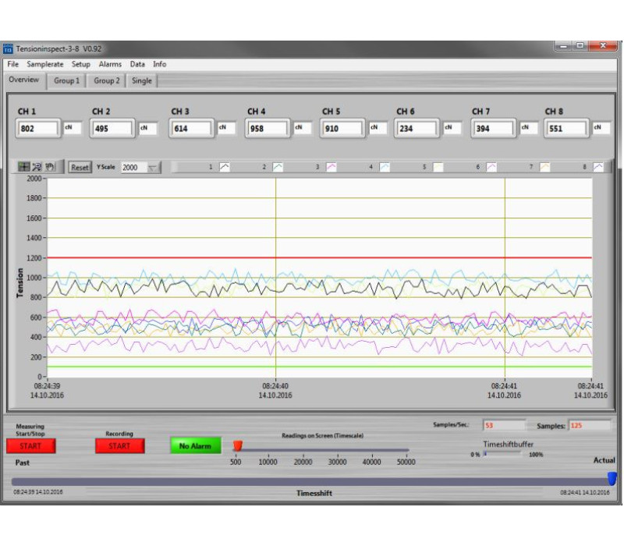Click the Past label near Timeshift slider
Viewport: 624px width, 546px height.
(x=23, y=463)
